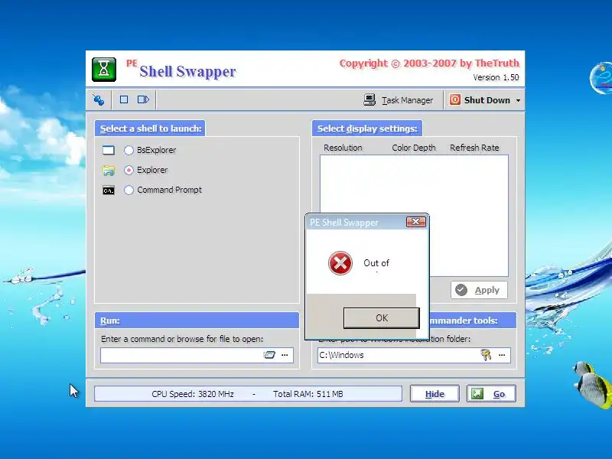Select the Command Prompt radio button
The height and width of the screenshot is (459, 612).
click(129, 190)
